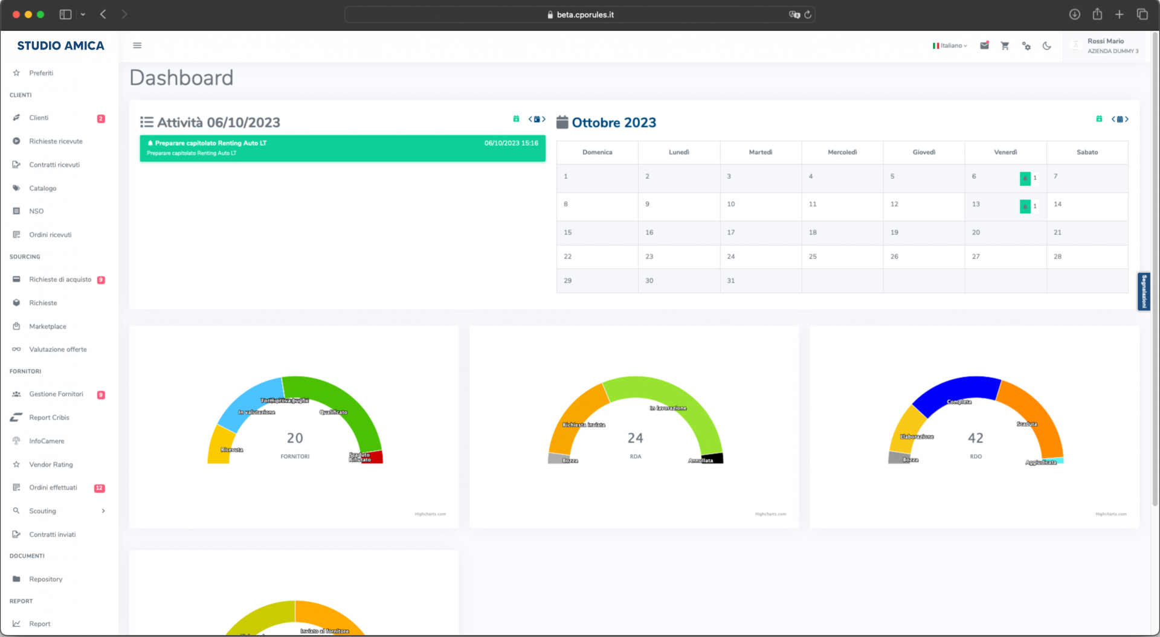Click the Richieste sidebar icon
The height and width of the screenshot is (637, 1160).
(16, 303)
